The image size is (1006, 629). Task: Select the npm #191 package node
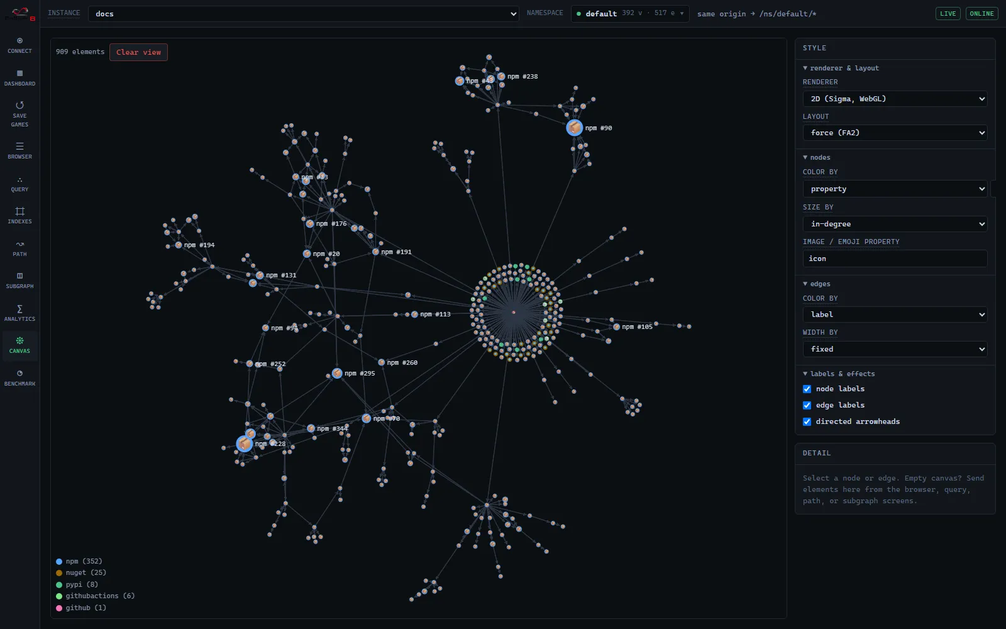coord(375,252)
